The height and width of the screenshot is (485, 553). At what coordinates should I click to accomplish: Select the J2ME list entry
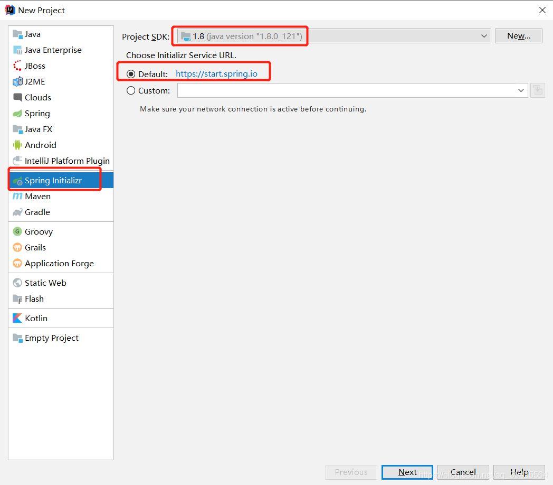[x=61, y=81]
